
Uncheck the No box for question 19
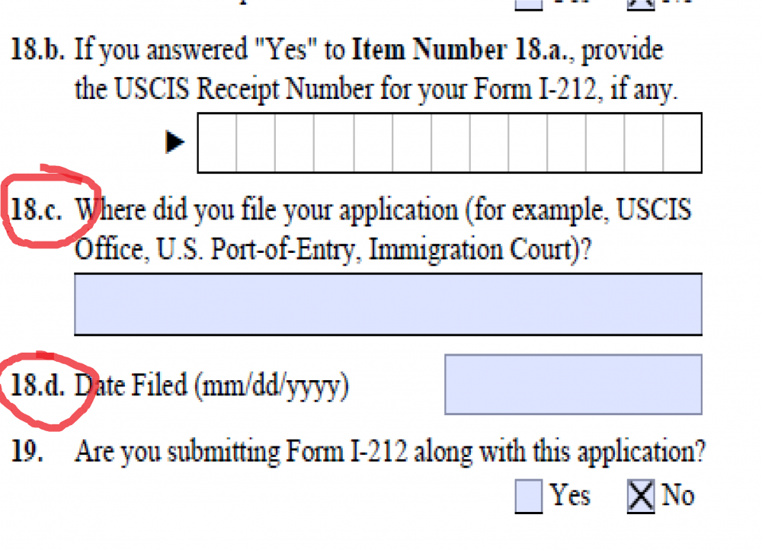641,496
